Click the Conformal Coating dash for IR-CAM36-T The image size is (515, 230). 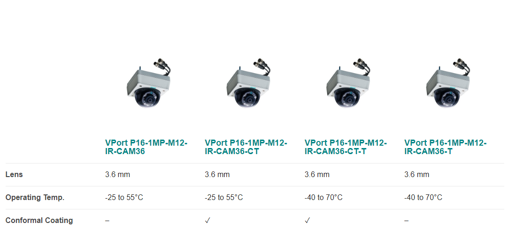(407, 221)
